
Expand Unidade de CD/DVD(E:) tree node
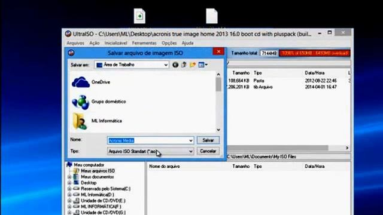coord(69,201)
